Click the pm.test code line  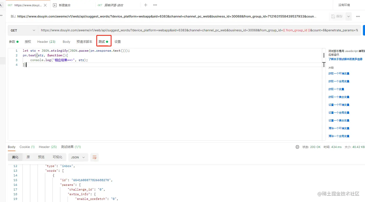pyautogui.click(x=45, y=55)
